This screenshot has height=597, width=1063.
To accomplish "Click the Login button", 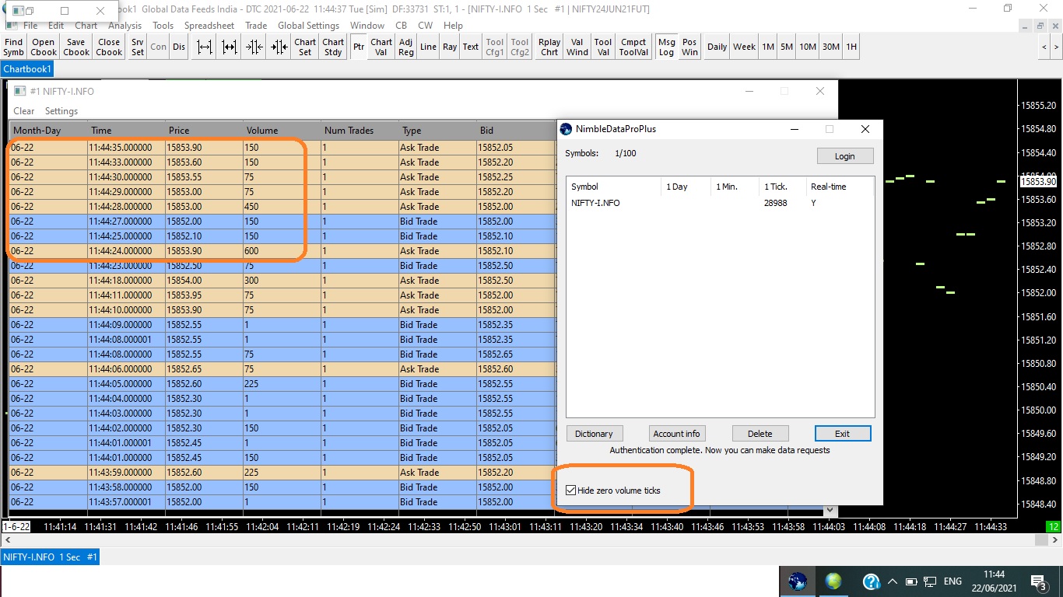I will [844, 156].
